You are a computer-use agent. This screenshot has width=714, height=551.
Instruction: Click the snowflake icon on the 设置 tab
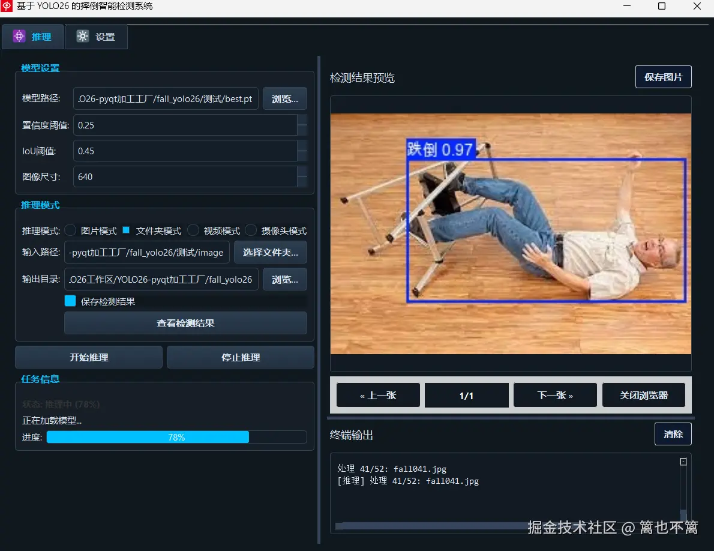tap(83, 36)
